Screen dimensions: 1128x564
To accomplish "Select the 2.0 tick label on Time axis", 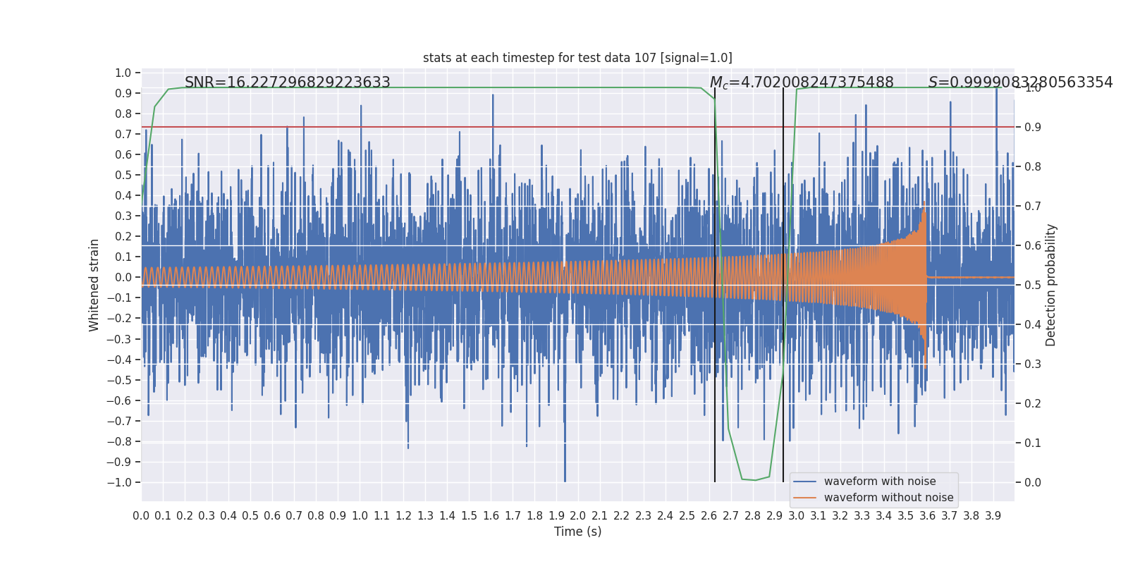I will click(x=578, y=516).
